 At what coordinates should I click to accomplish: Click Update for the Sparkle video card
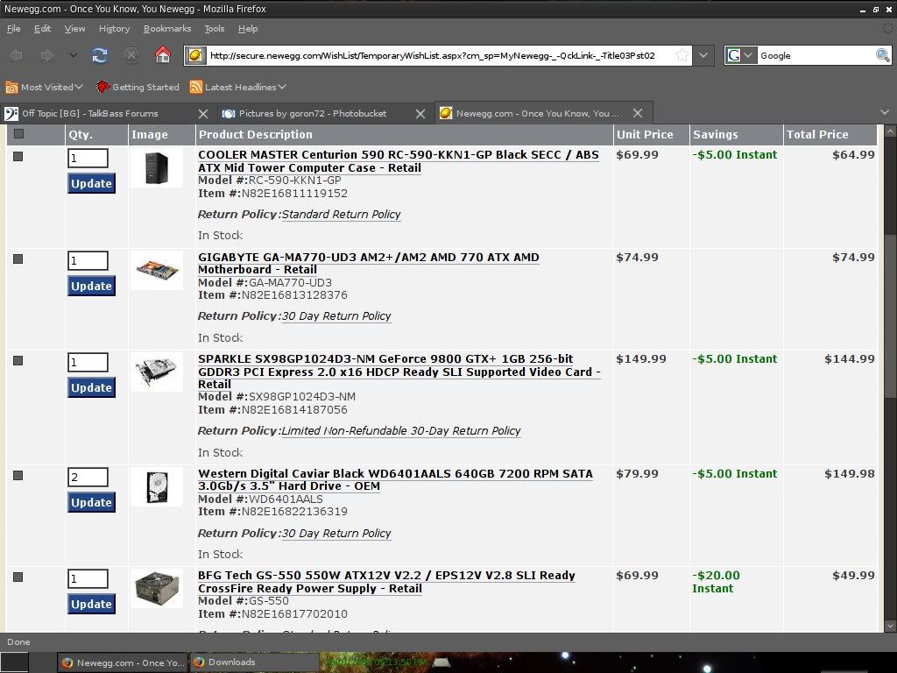point(91,388)
